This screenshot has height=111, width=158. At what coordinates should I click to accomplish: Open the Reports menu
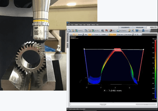(88, 25)
